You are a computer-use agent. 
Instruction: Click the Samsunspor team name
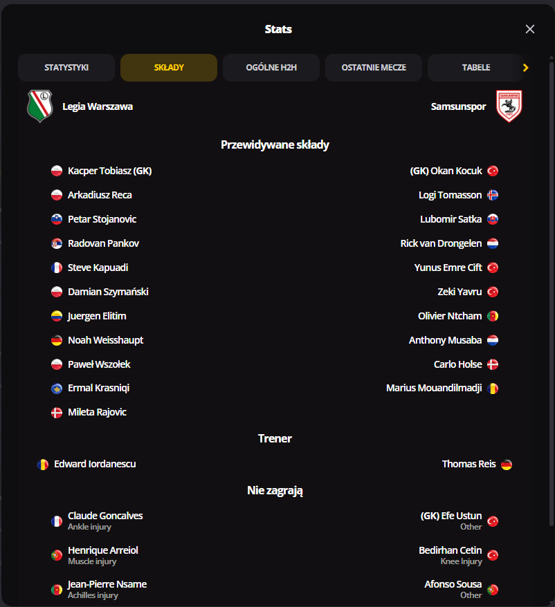click(458, 106)
